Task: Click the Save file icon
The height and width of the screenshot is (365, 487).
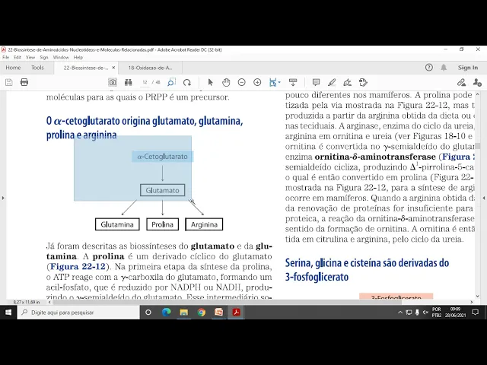Action: pyautogui.click(x=8, y=82)
